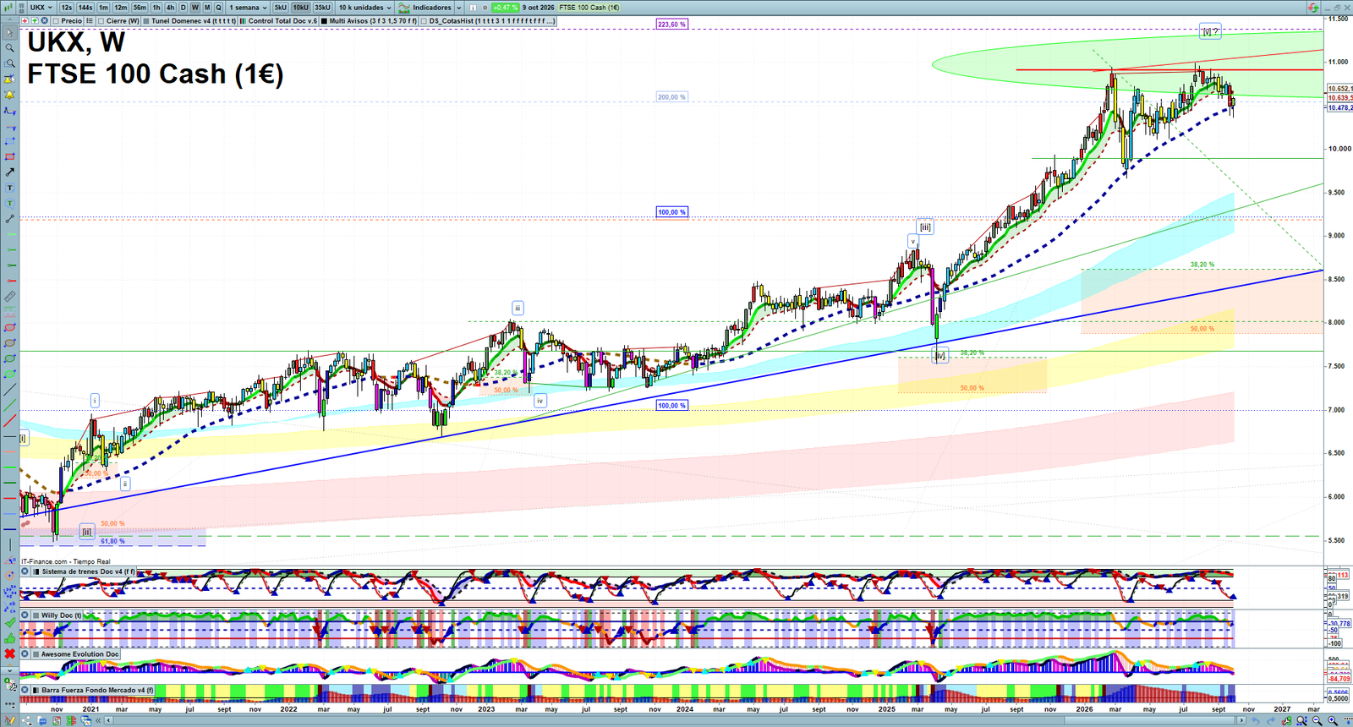Screen dimensions: 1353x727
Task: Close the Awesome Evolution Doc panel
Action: [x=25, y=654]
